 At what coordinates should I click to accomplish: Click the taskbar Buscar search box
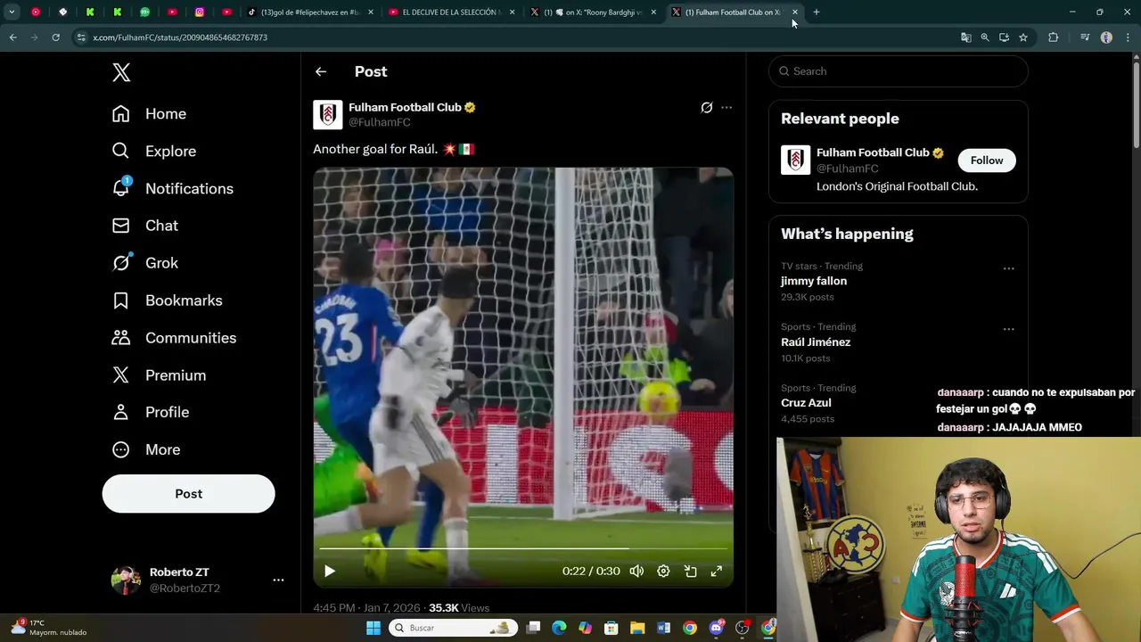455,628
